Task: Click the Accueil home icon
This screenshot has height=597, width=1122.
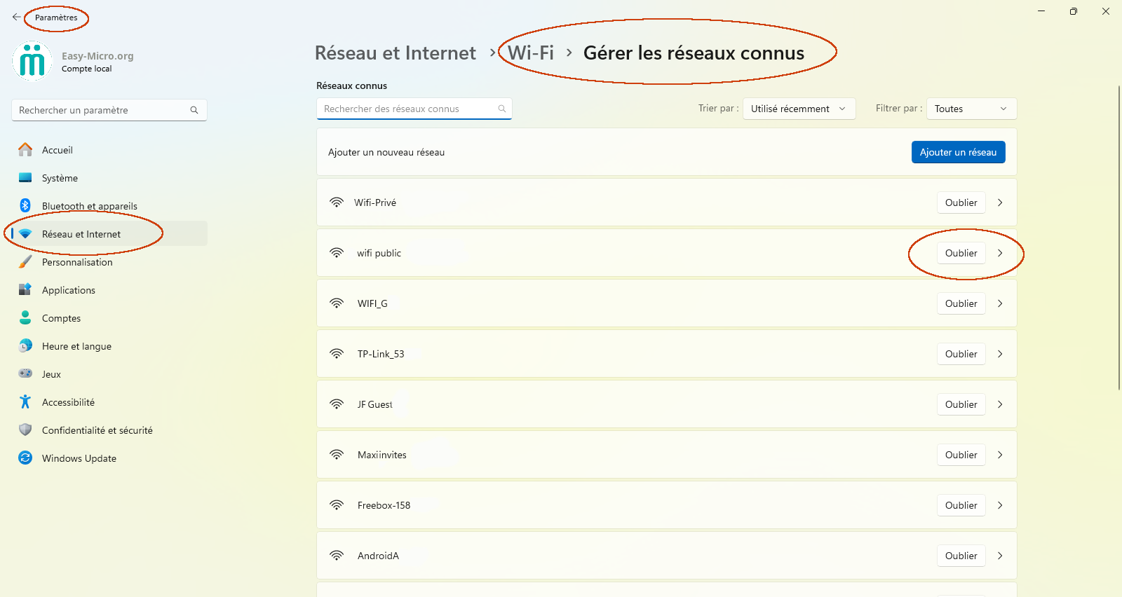Action: (x=25, y=149)
